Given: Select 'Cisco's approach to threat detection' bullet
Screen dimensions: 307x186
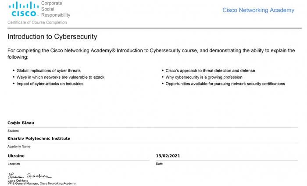Looking at the screenshot, I should 210,70.
